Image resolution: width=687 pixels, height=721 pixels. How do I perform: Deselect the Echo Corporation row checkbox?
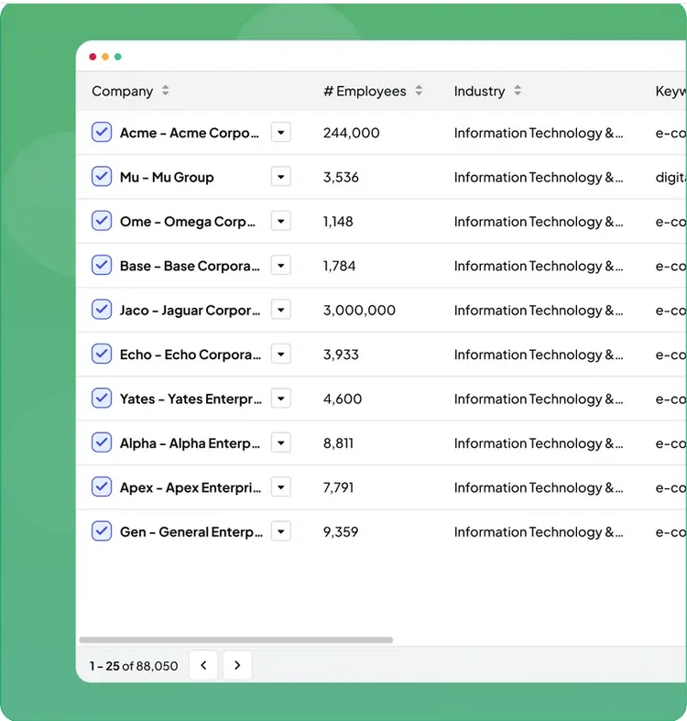tap(101, 354)
